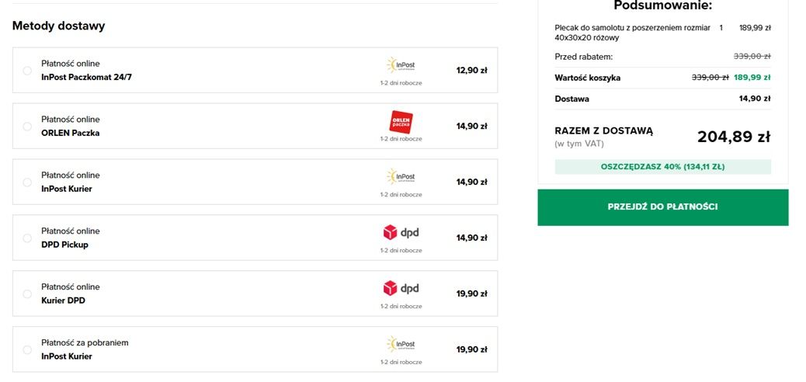Click the InPost Paczkomat 24/7 label
The width and height of the screenshot is (806, 382).
pyautogui.click(x=86, y=77)
